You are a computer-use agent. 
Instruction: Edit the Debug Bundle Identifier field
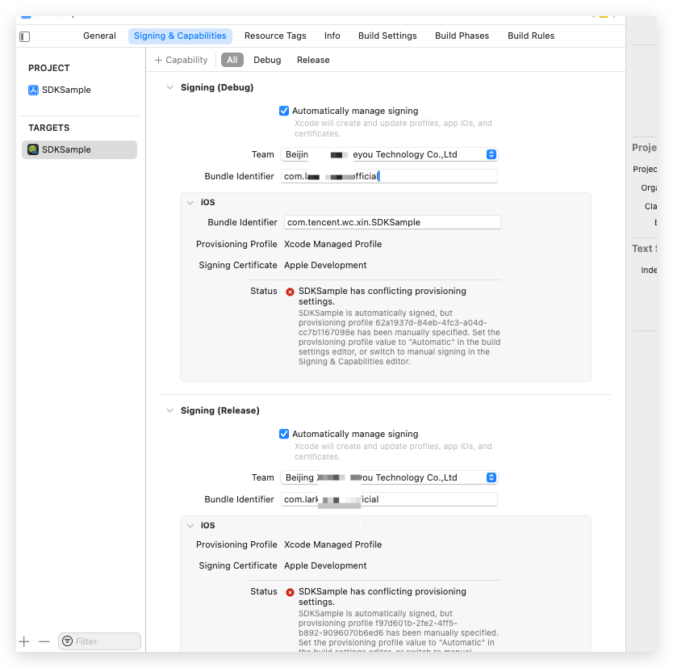(x=389, y=176)
